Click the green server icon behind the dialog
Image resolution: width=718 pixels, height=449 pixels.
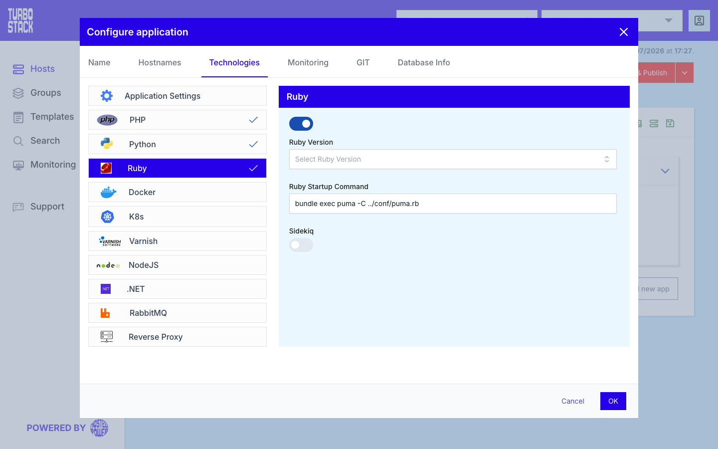(x=654, y=123)
